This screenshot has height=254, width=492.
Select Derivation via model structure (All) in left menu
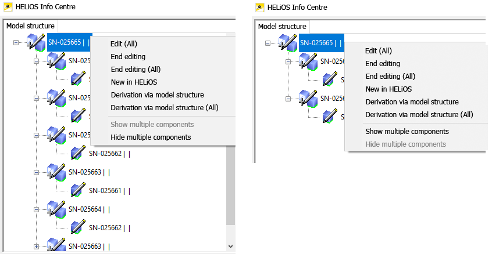[x=165, y=108]
